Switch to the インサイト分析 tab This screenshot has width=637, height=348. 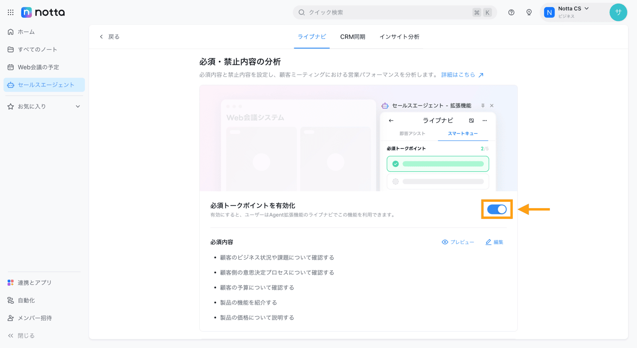[x=399, y=37]
